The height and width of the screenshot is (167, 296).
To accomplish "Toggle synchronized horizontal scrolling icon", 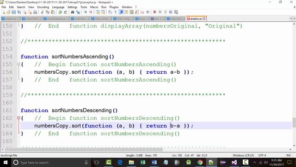I will 103,12.
